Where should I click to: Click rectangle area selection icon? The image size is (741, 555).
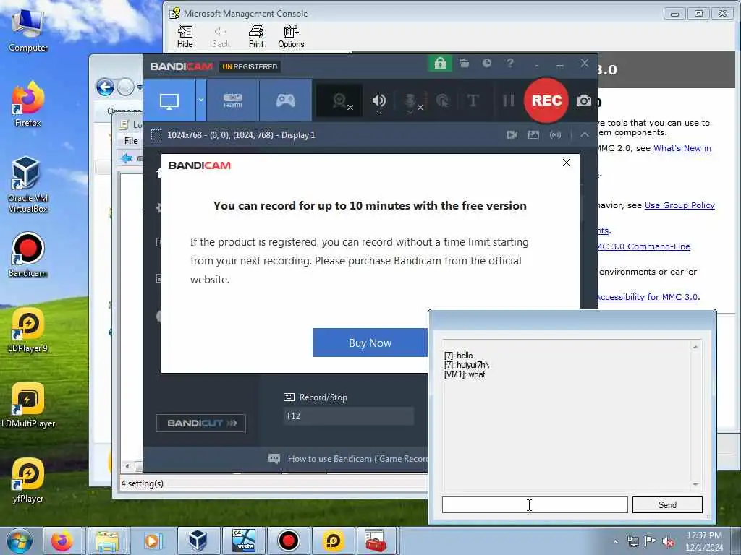[x=156, y=135]
